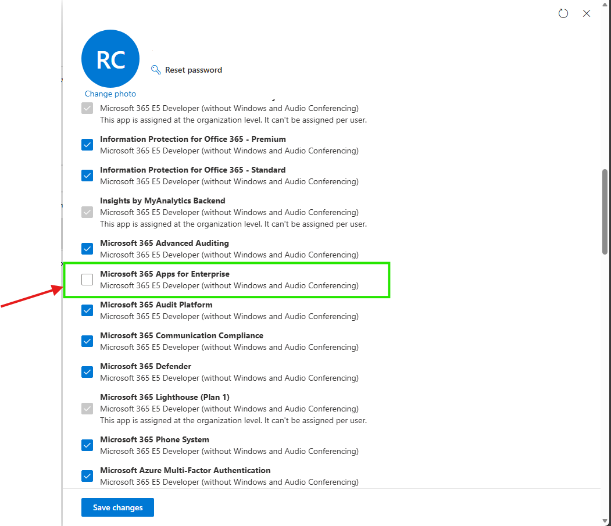Click the vertical scrollbar thumb
This screenshot has height=526, width=611.
point(605,212)
